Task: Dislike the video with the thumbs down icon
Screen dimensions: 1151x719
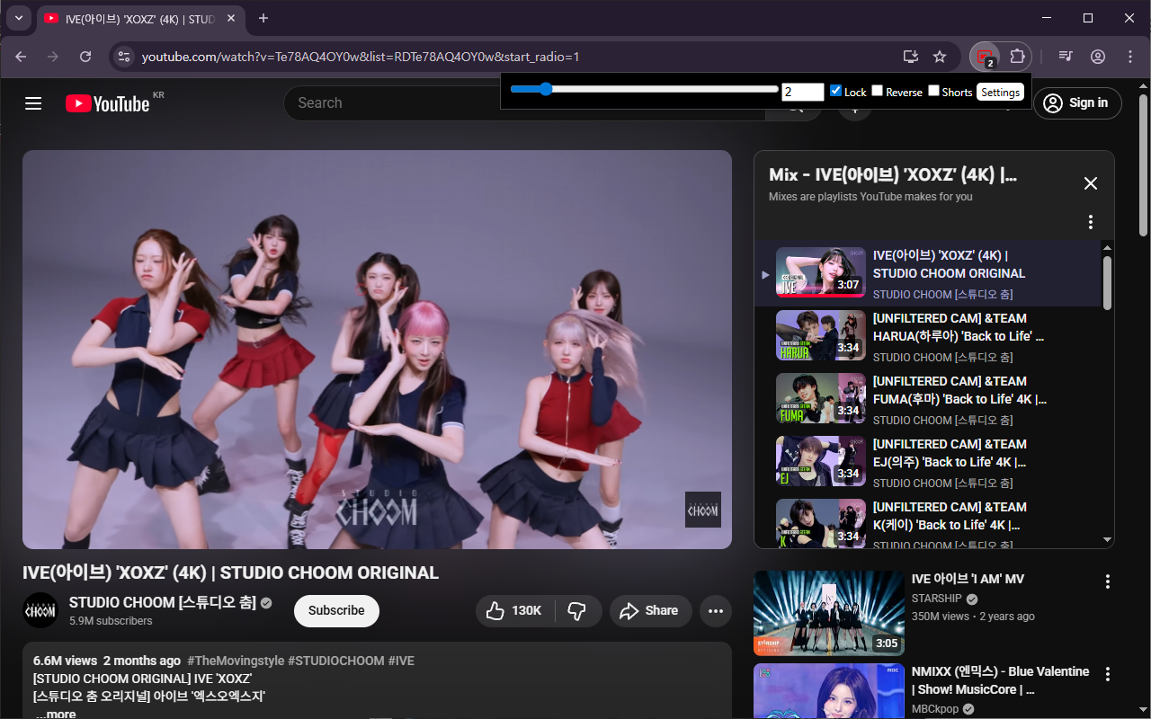Action: pos(578,610)
